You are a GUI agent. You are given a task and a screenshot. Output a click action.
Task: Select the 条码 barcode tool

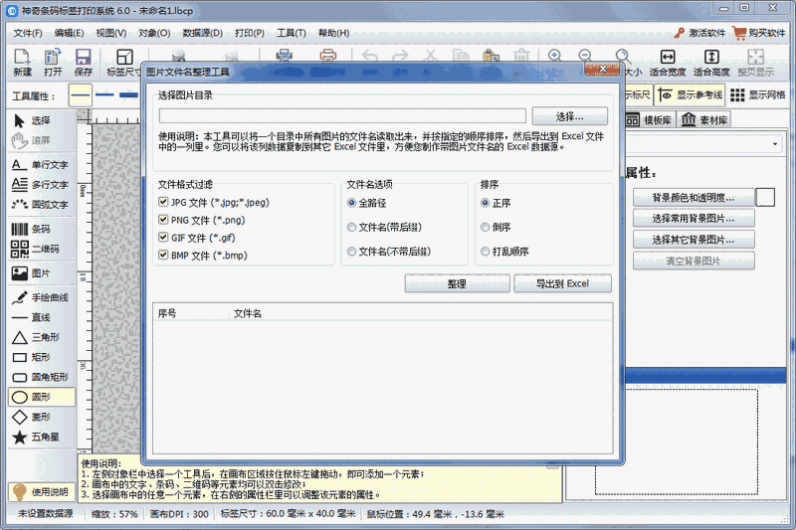coord(42,229)
